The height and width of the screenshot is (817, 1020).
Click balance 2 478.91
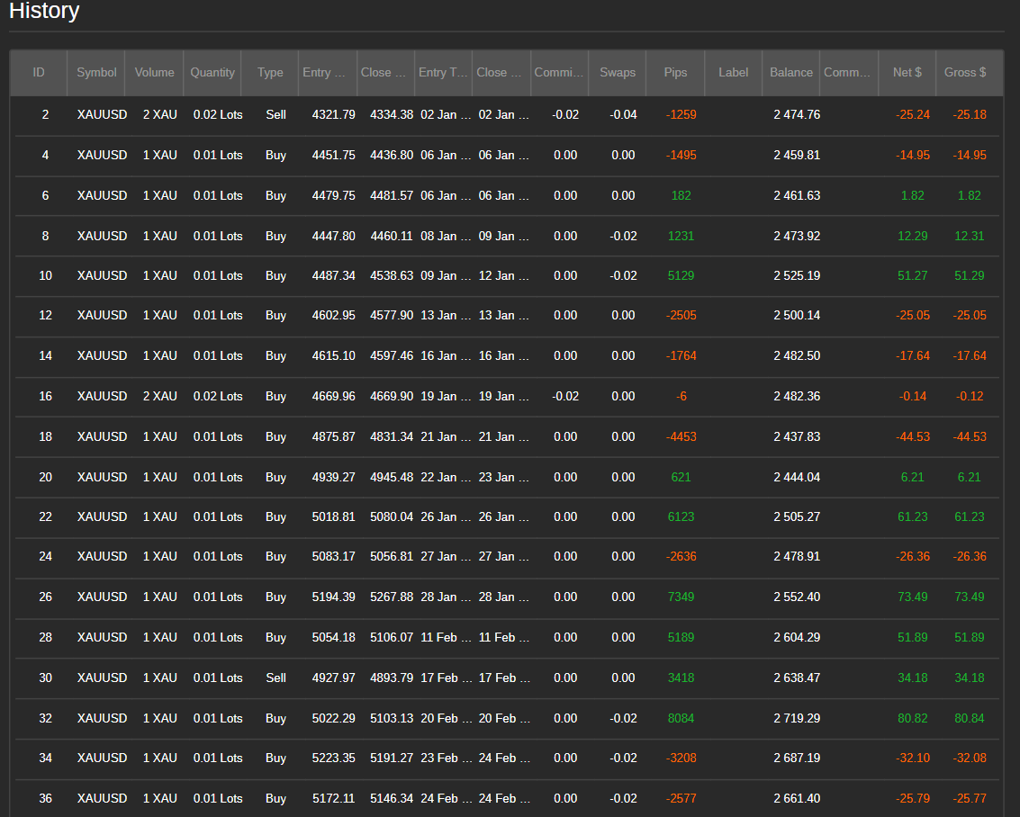coord(797,556)
